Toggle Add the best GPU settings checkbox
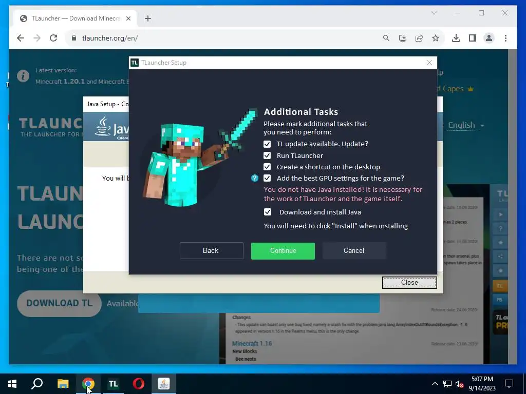The width and height of the screenshot is (526, 394). coord(267,178)
